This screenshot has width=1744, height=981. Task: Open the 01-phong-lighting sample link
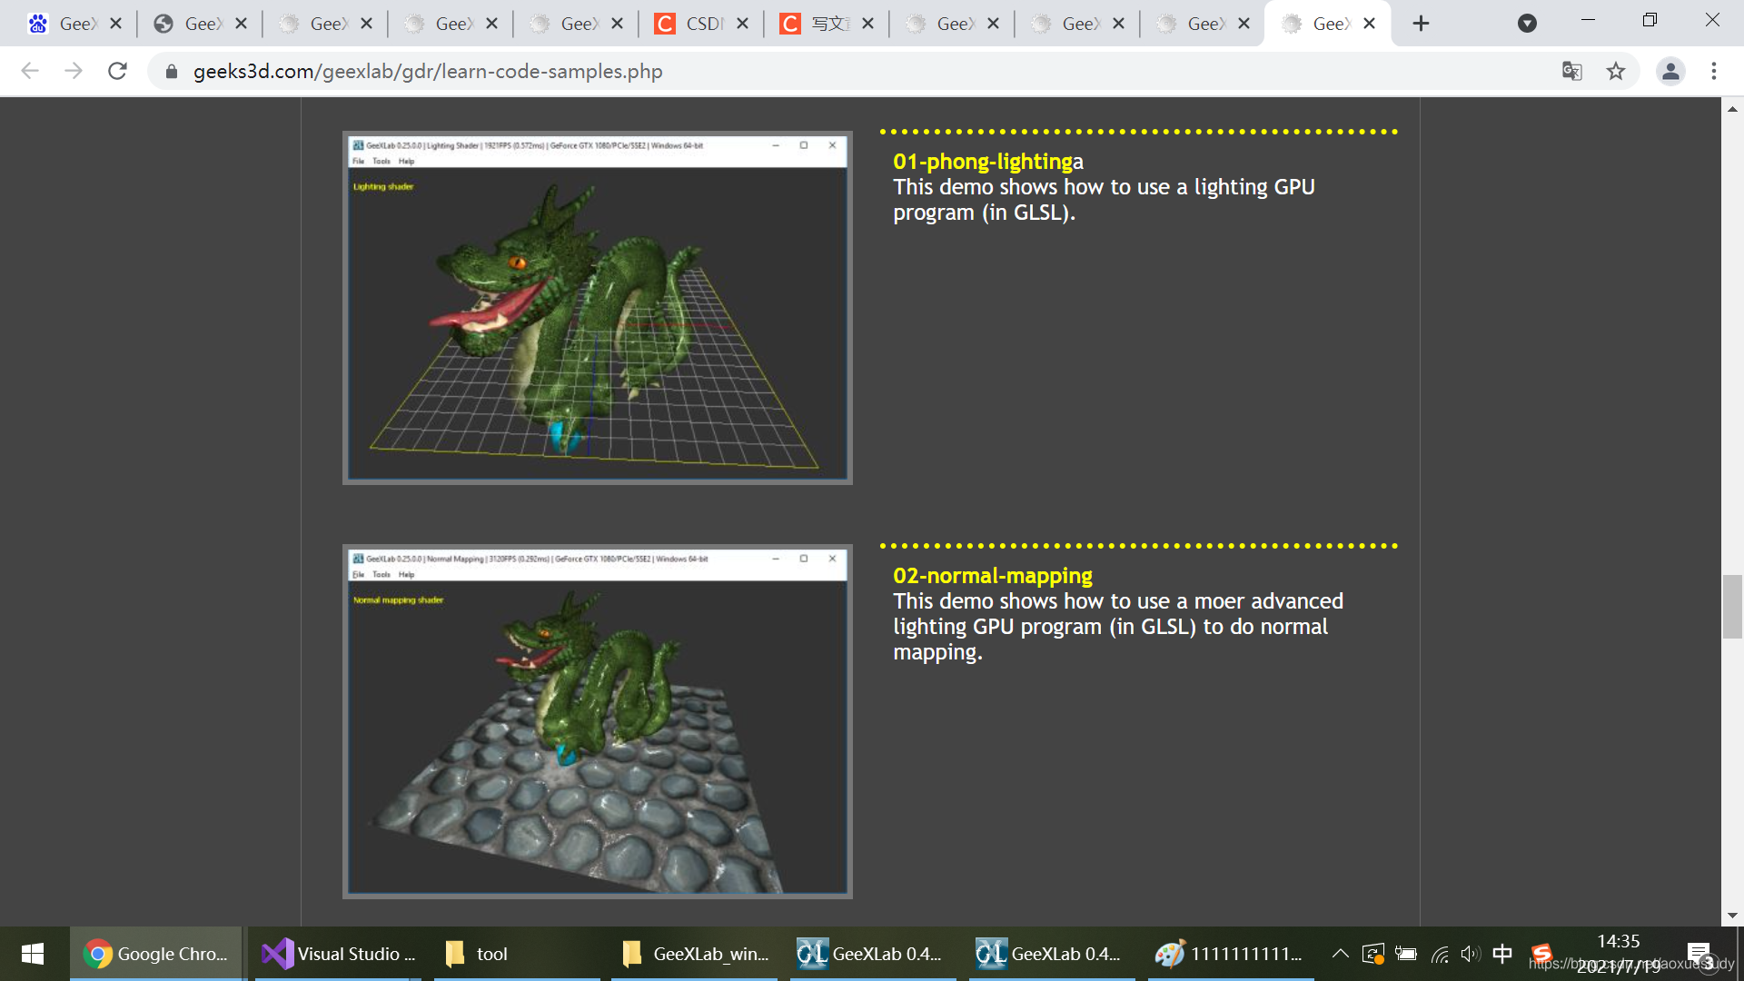982,162
